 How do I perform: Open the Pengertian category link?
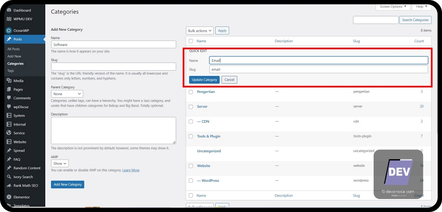(x=206, y=92)
